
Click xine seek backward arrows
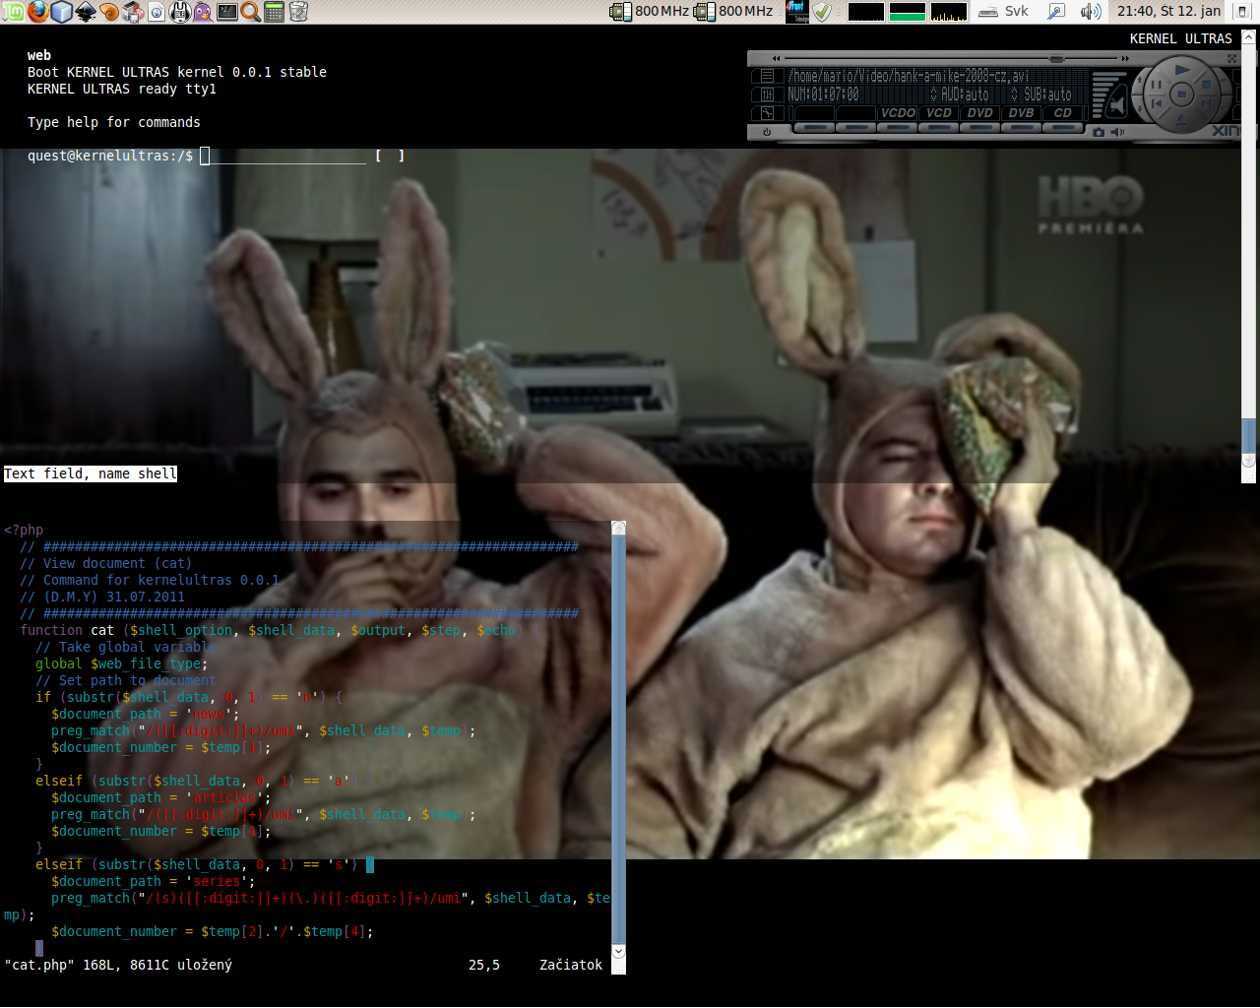[776, 58]
